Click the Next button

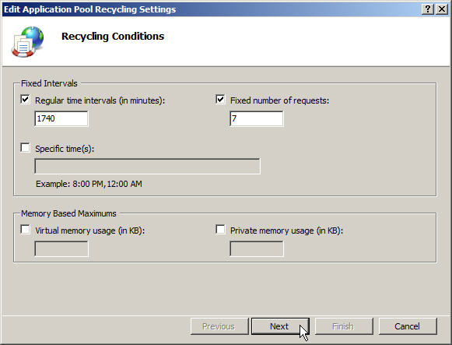point(280,326)
